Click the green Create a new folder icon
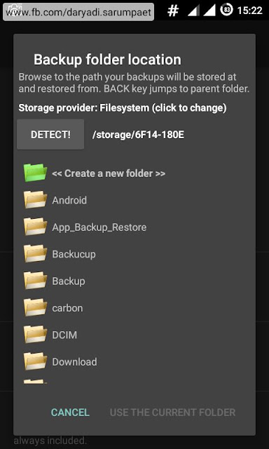 point(35,173)
